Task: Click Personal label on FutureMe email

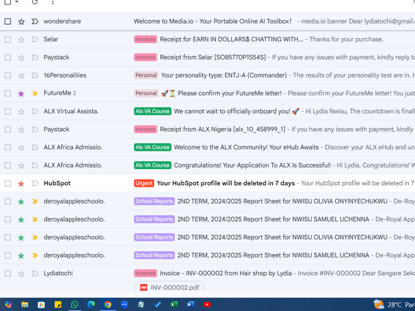Action: tap(146, 93)
